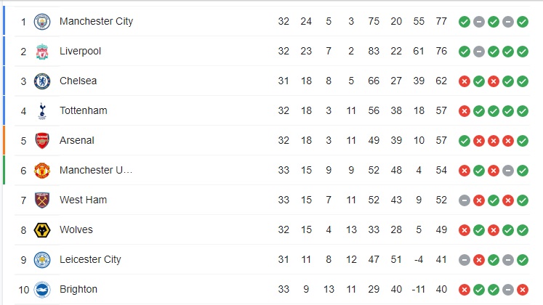Click the Leicester City fox crest

[x=42, y=259]
